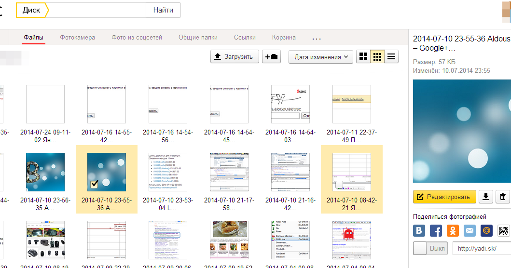Click the Диск service label
Viewport: 511px width, 268px height.
32,10
